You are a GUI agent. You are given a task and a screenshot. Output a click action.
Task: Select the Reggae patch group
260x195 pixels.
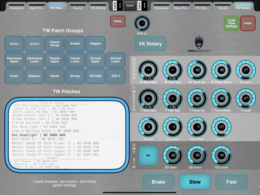click(x=95, y=44)
